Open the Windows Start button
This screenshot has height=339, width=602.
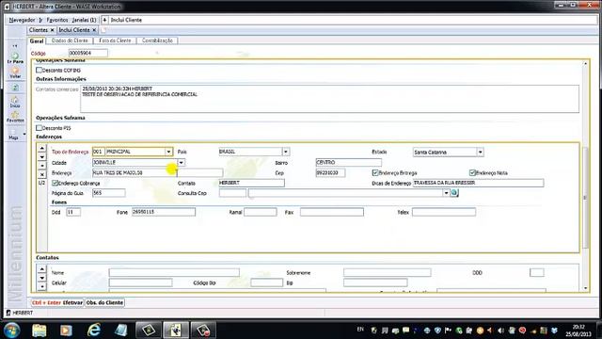coord(12,330)
